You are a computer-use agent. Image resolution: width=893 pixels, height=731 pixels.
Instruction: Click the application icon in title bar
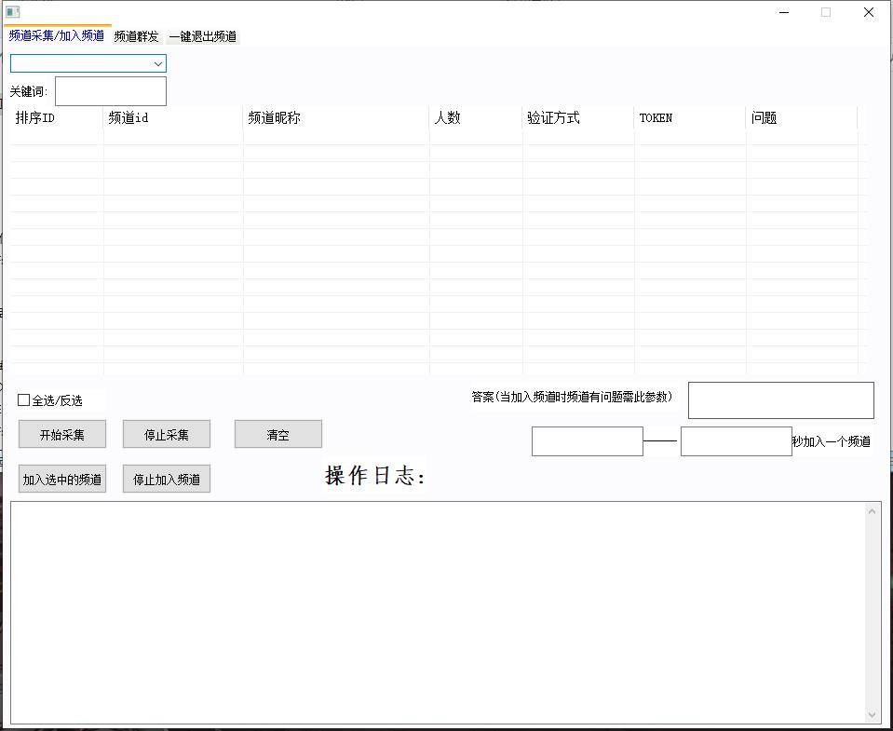pos(12,13)
